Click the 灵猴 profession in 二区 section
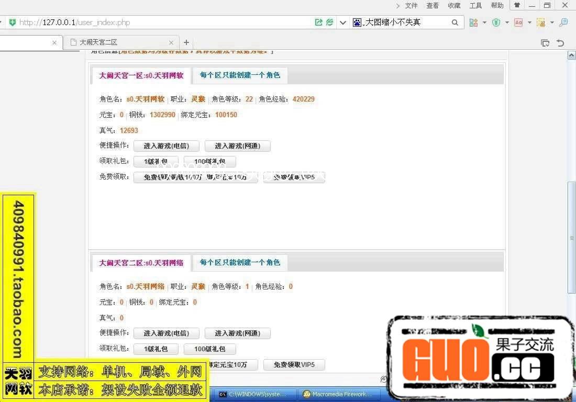Image resolution: width=576 pixels, height=402 pixels. [198, 287]
